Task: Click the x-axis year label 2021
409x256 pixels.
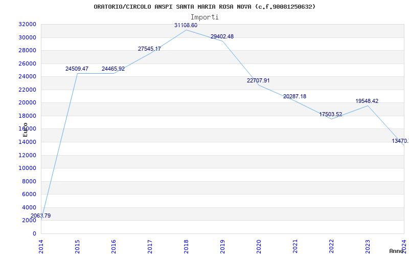Action: pyautogui.click(x=295, y=246)
